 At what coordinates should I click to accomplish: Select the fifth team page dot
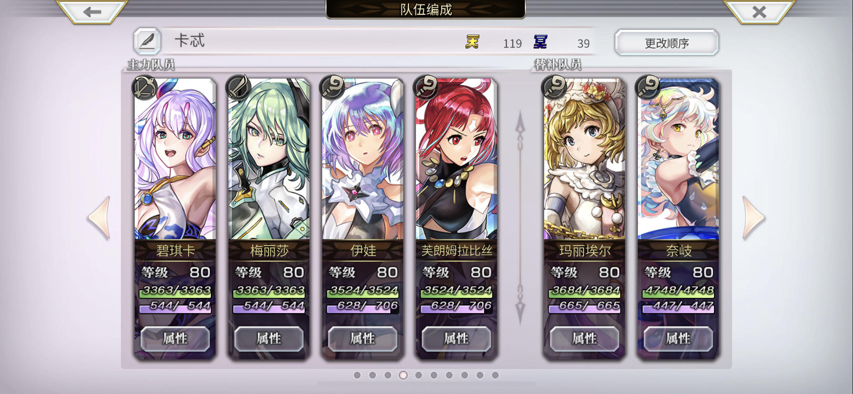tap(418, 375)
